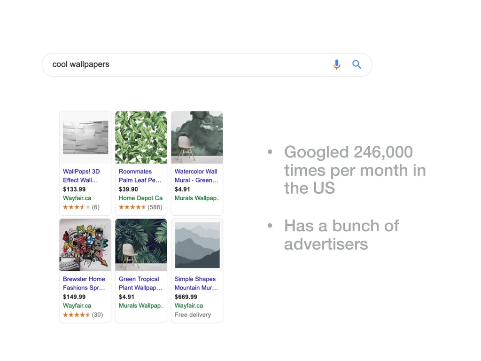This screenshot has height=361, width=481.
Task: Click the $669.99 price
Action: [x=186, y=297]
